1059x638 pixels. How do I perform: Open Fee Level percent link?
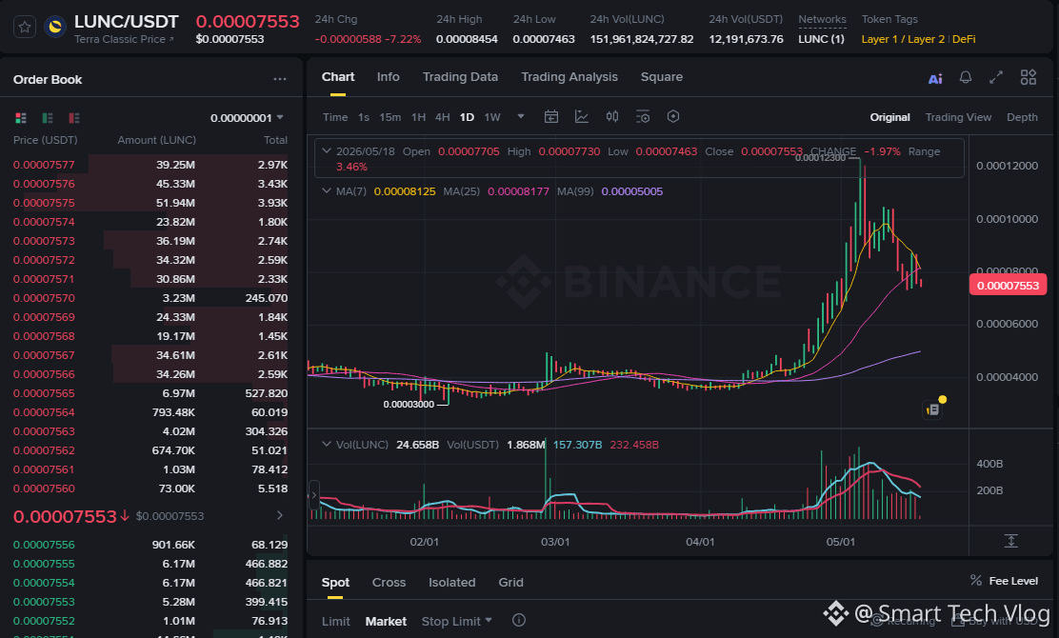1005,581
